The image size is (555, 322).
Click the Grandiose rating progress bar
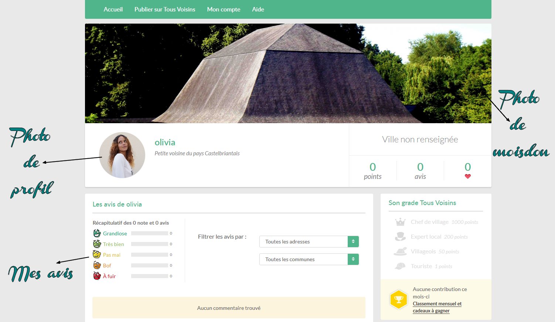(x=149, y=233)
